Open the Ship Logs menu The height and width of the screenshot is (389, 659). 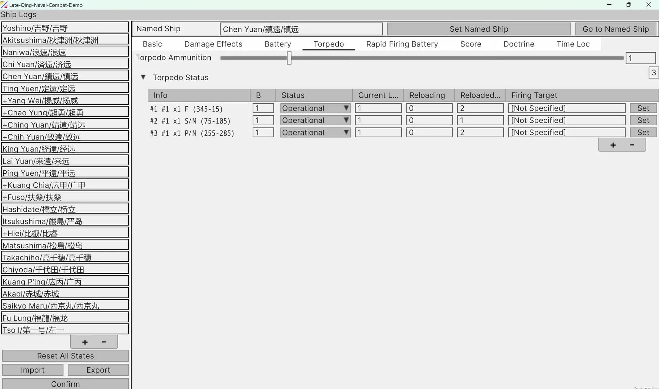18,14
